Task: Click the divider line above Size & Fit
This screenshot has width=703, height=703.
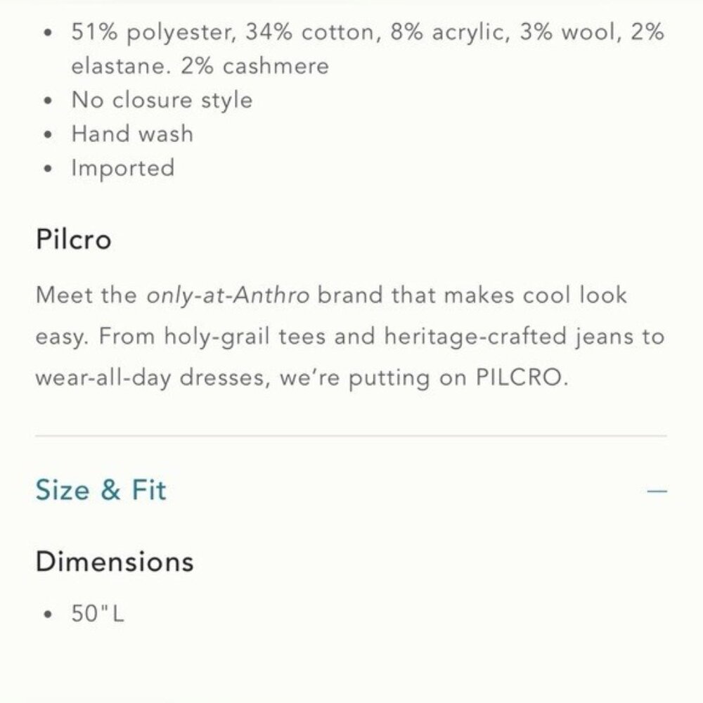Action: (x=351, y=435)
